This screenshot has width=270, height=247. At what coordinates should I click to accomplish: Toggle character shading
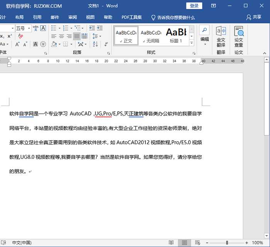click(x=35, y=44)
